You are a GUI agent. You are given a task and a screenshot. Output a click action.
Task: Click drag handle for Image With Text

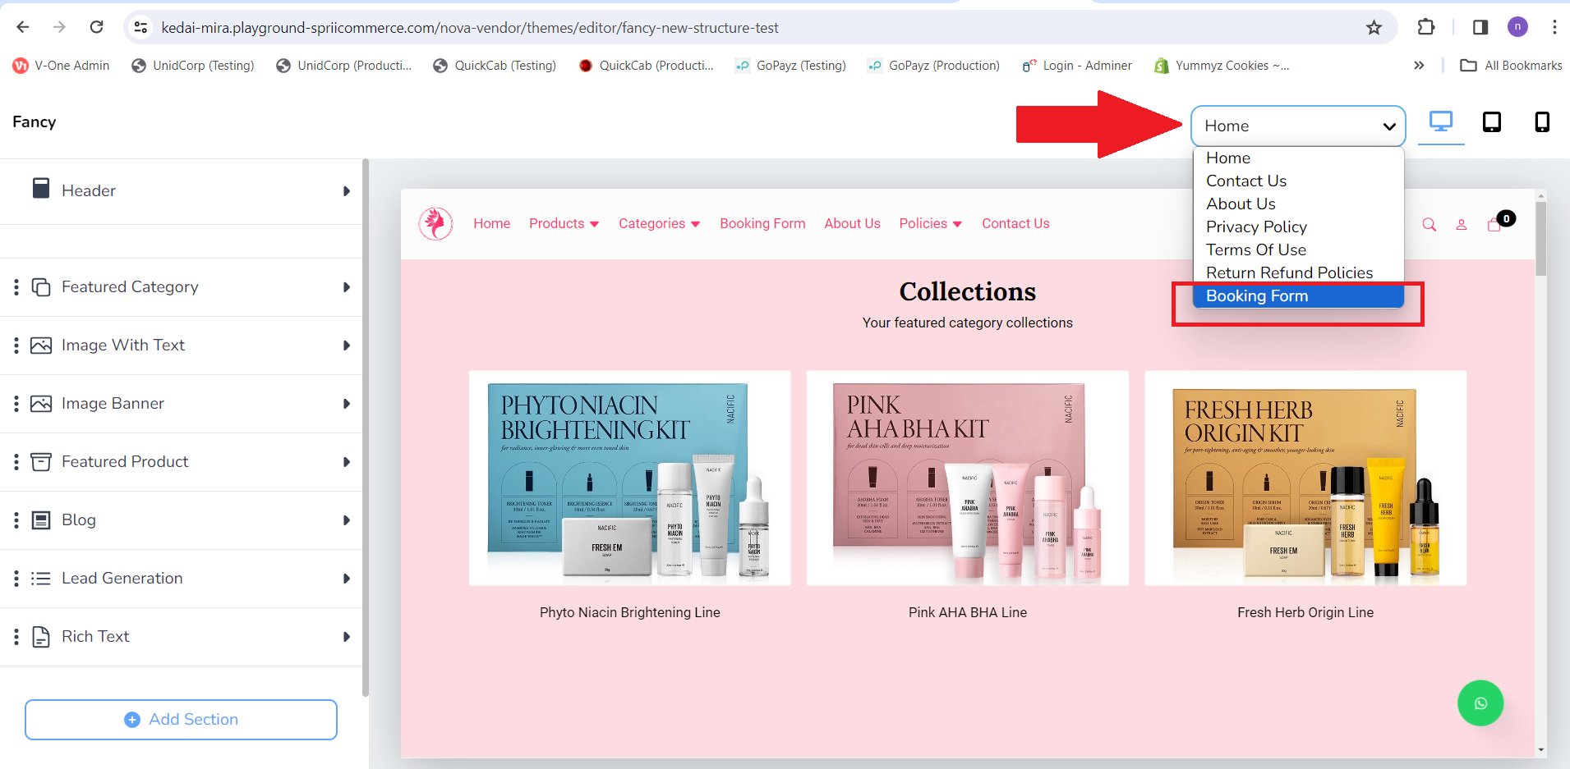(x=16, y=346)
